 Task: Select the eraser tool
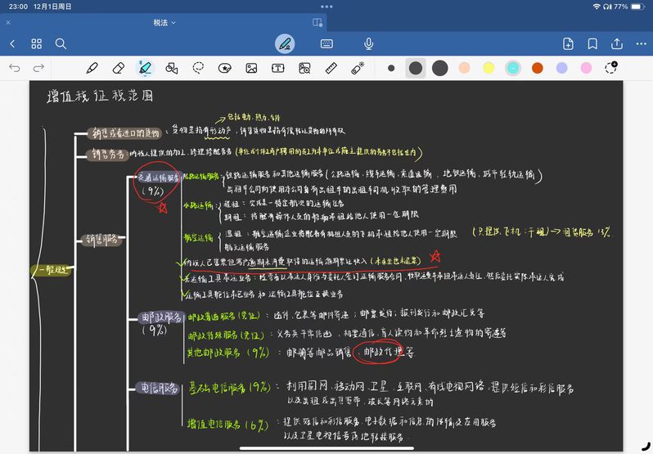pyautogui.click(x=118, y=68)
